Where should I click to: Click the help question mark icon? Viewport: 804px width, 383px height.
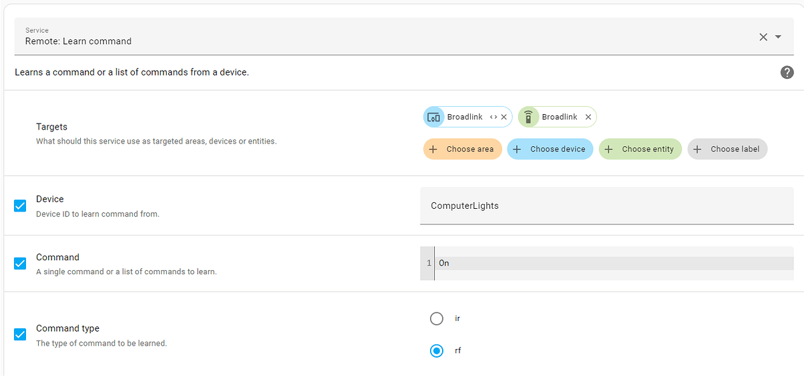click(x=787, y=72)
